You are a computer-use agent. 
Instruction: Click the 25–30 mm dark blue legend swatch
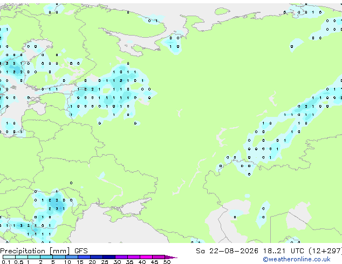pyautogui.click(x=109, y=257)
